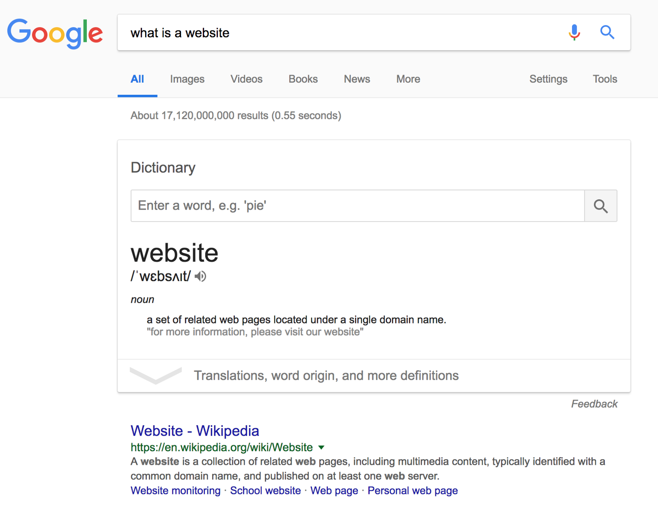Screen dimensions: 658x512
Task: Go to the News tab
Action: [x=357, y=79]
